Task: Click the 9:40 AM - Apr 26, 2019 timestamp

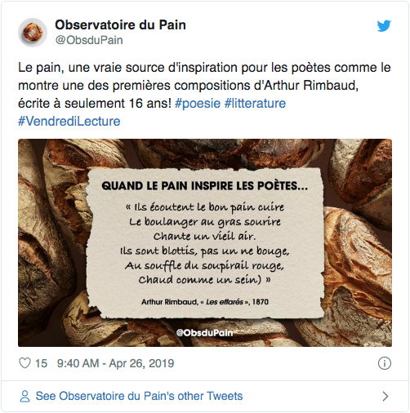Action: point(115,363)
